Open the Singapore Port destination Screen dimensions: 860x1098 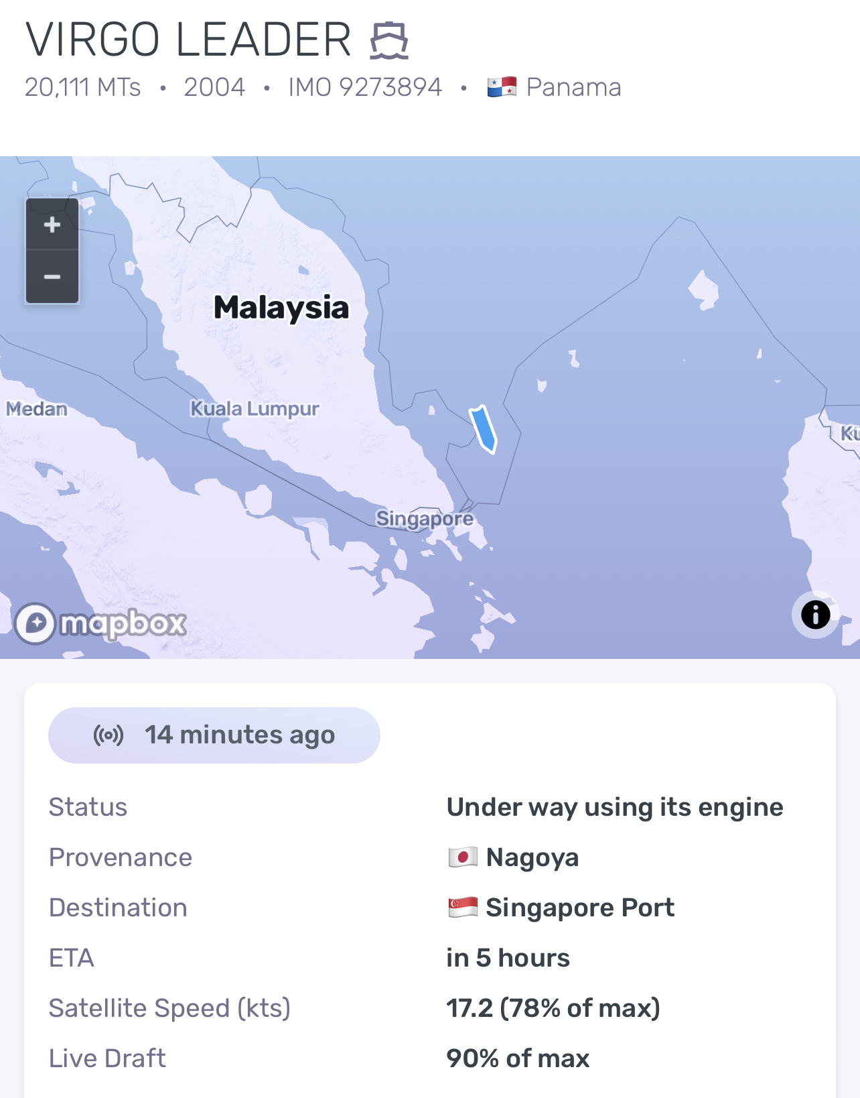[580, 908]
